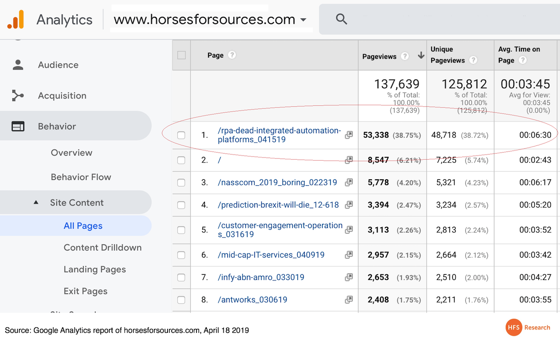Open help icon beside Unique Pageviews header
This screenshot has height=340, width=560.
click(x=473, y=60)
